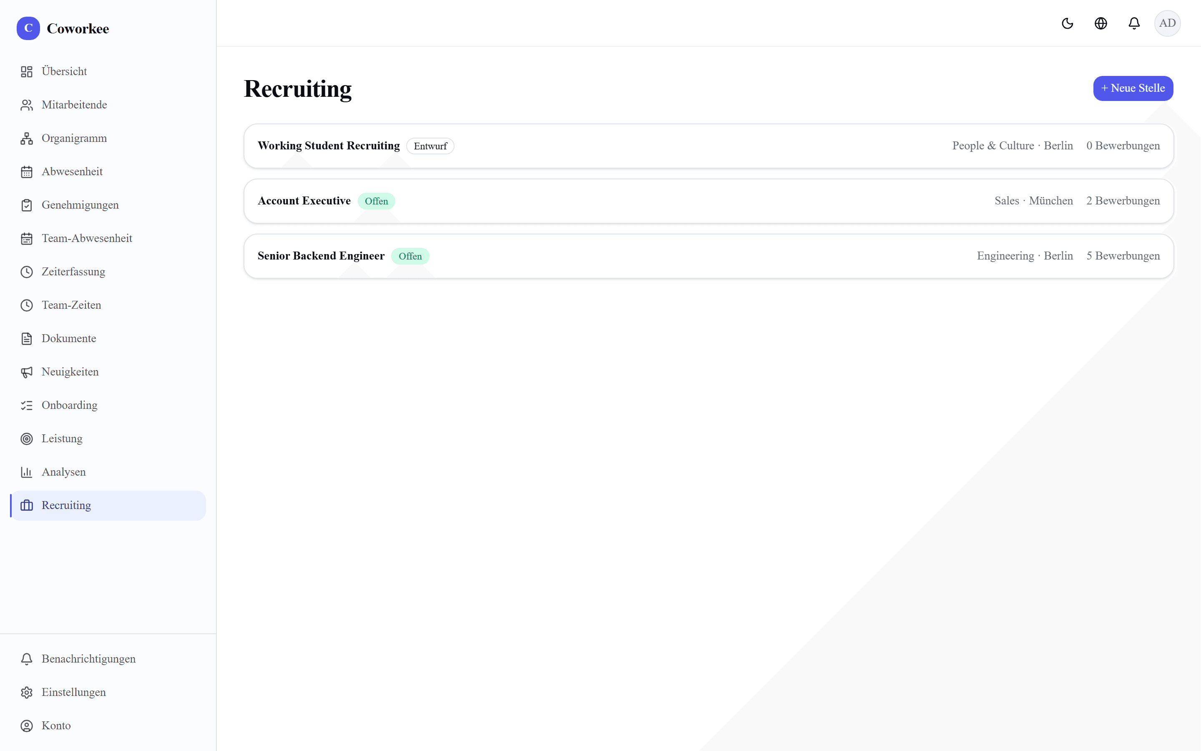Image resolution: width=1201 pixels, height=751 pixels.
Task: Open the Senior Backend Engineer posting
Action: click(x=709, y=256)
